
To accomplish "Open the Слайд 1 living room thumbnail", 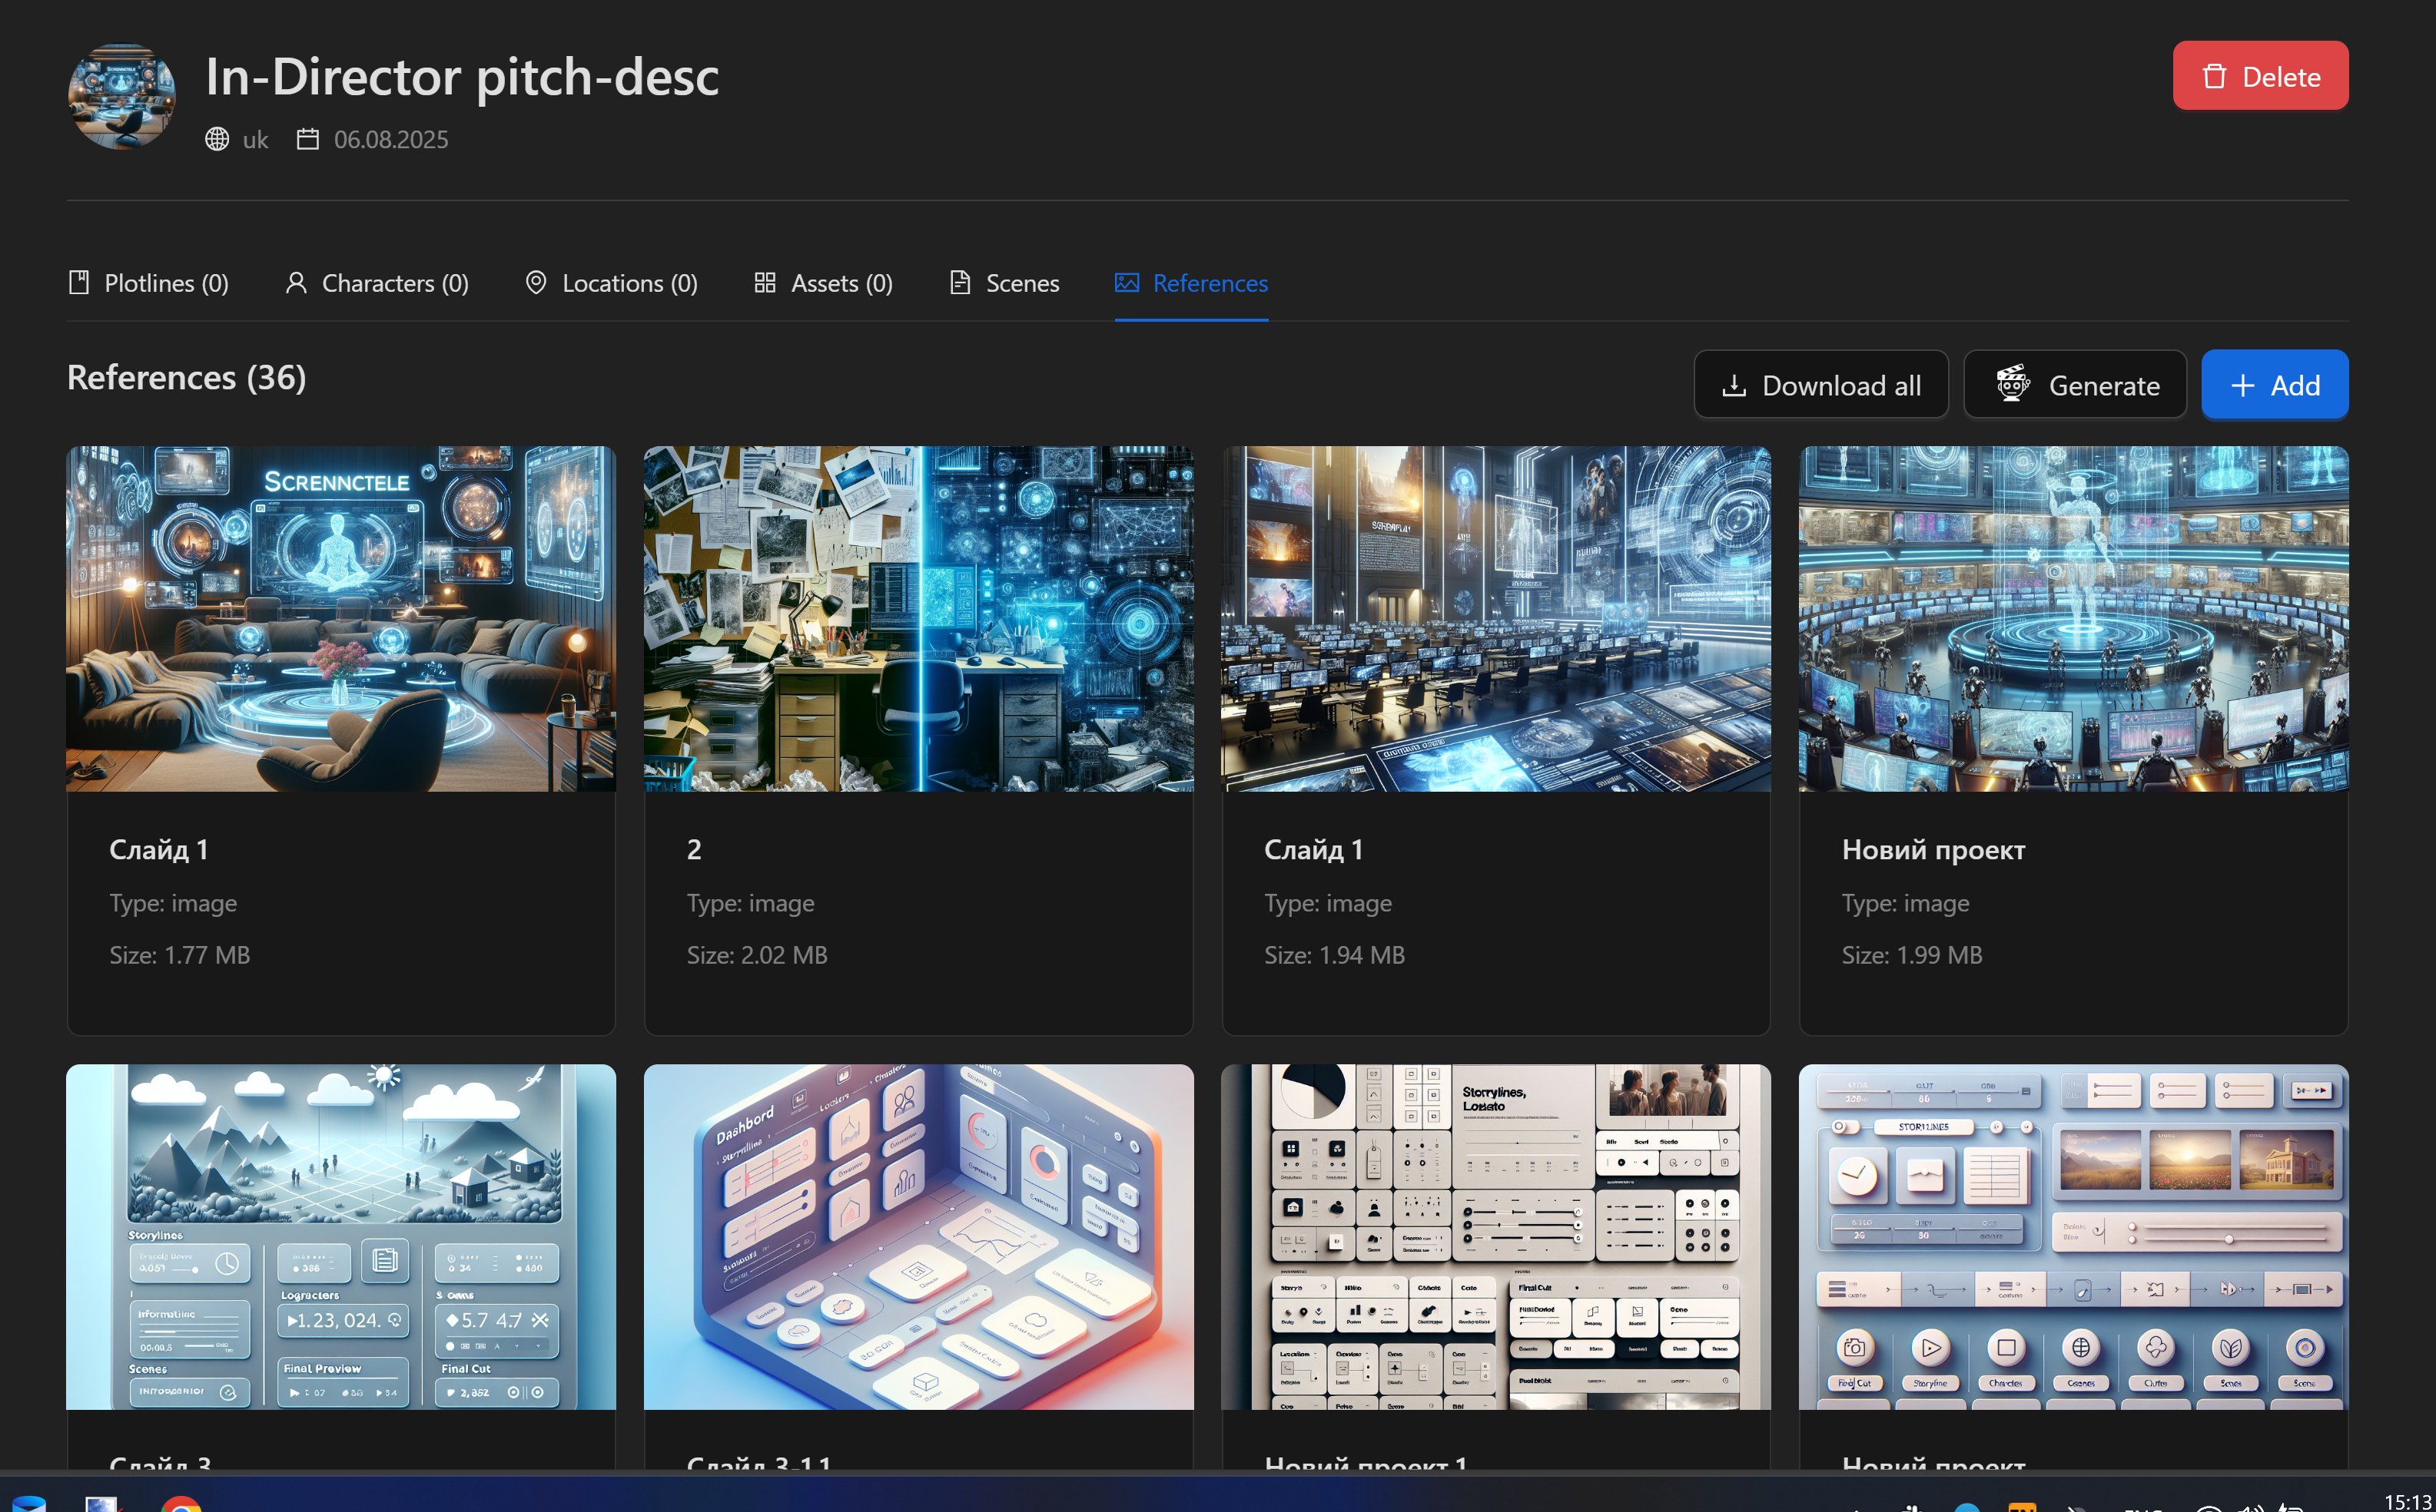I will click(340, 619).
